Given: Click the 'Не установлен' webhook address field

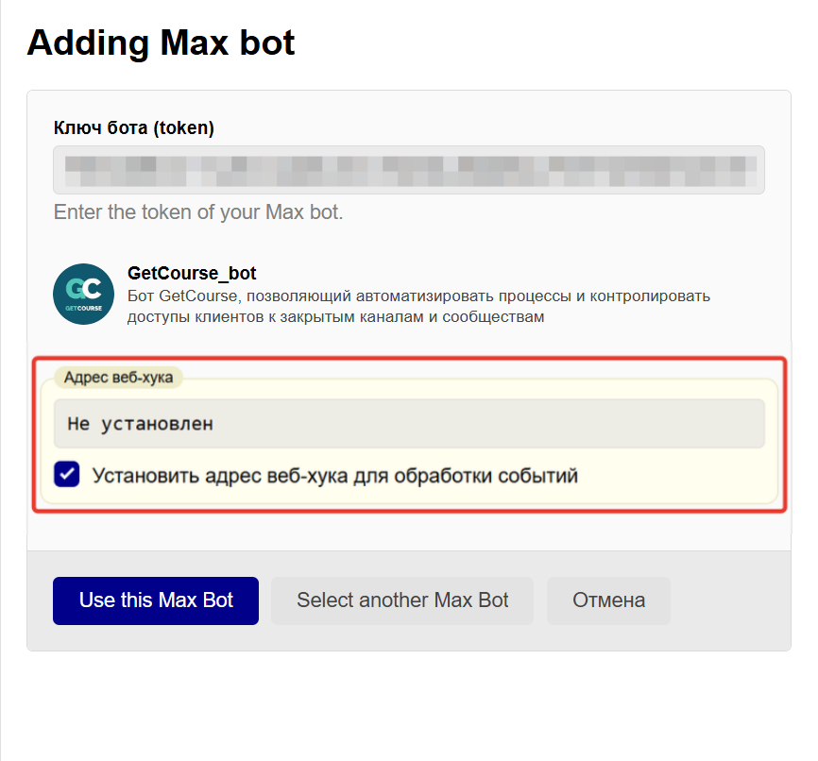Looking at the screenshot, I should (x=408, y=424).
